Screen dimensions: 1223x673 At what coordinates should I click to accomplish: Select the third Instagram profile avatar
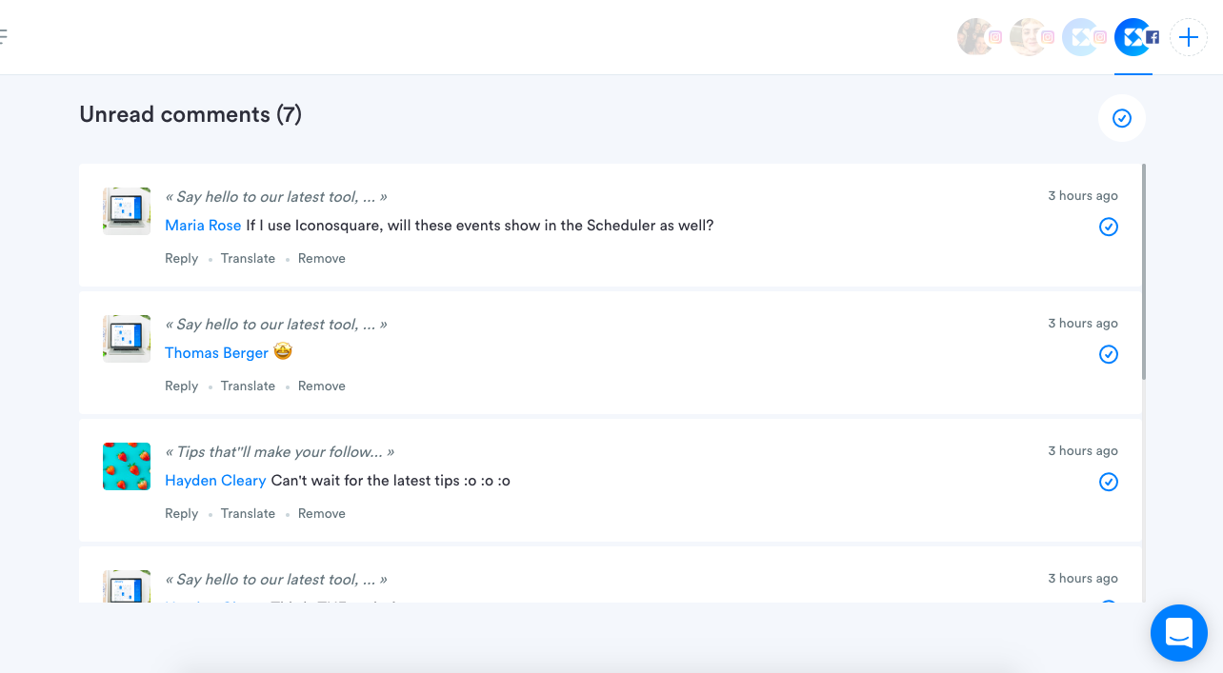pos(1081,37)
